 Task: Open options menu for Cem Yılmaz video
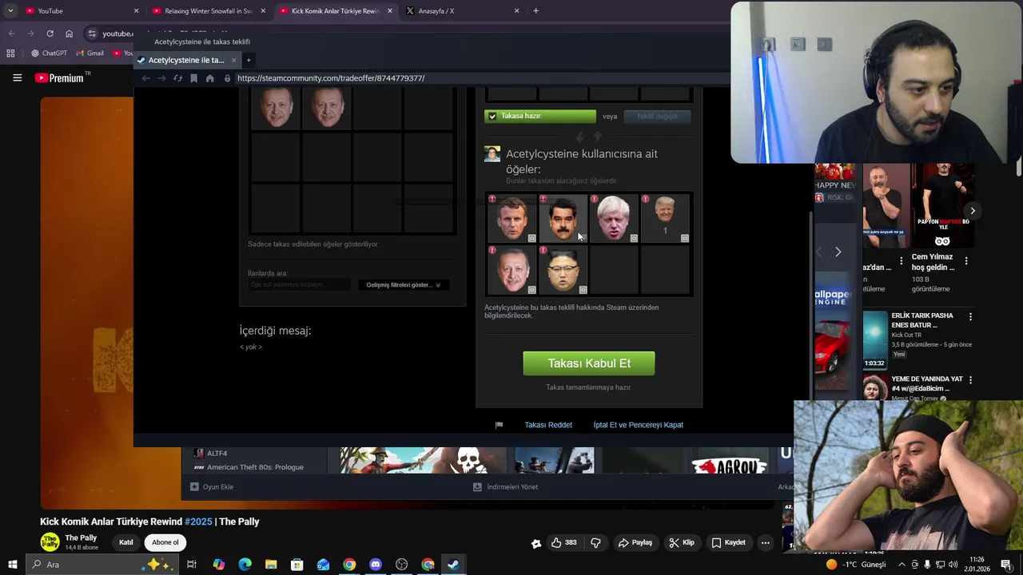pos(966,261)
